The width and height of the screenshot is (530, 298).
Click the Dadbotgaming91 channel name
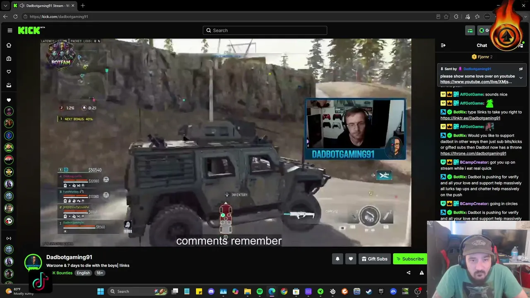[x=69, y=257]
